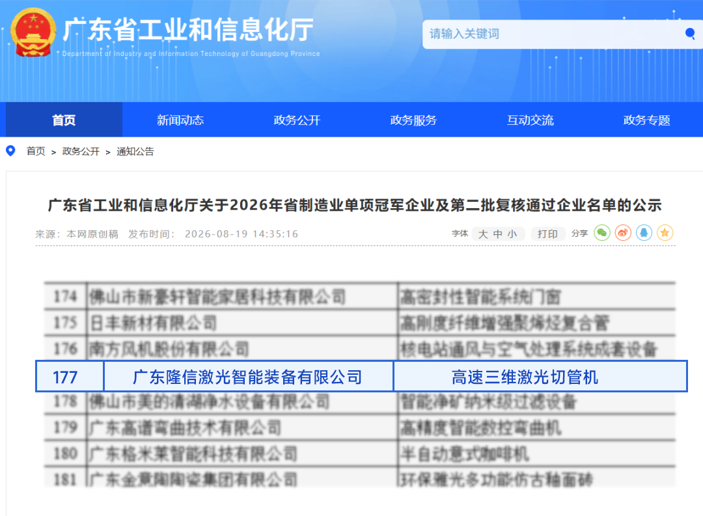The width and height of the screenshot is (703, 516).
Task: Click the English department name subtitle
Action: coord(191,54)
